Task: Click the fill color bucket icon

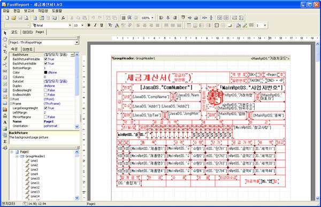Action: (238, 25)
